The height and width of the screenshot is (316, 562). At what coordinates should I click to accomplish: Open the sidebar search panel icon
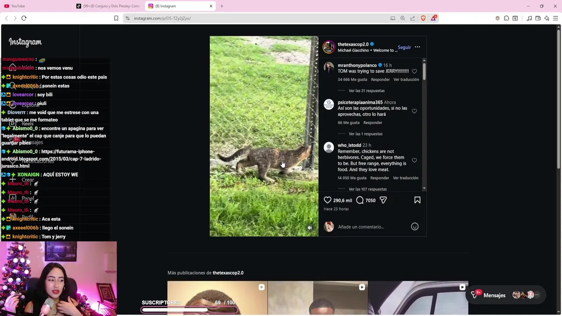[515, 18]
